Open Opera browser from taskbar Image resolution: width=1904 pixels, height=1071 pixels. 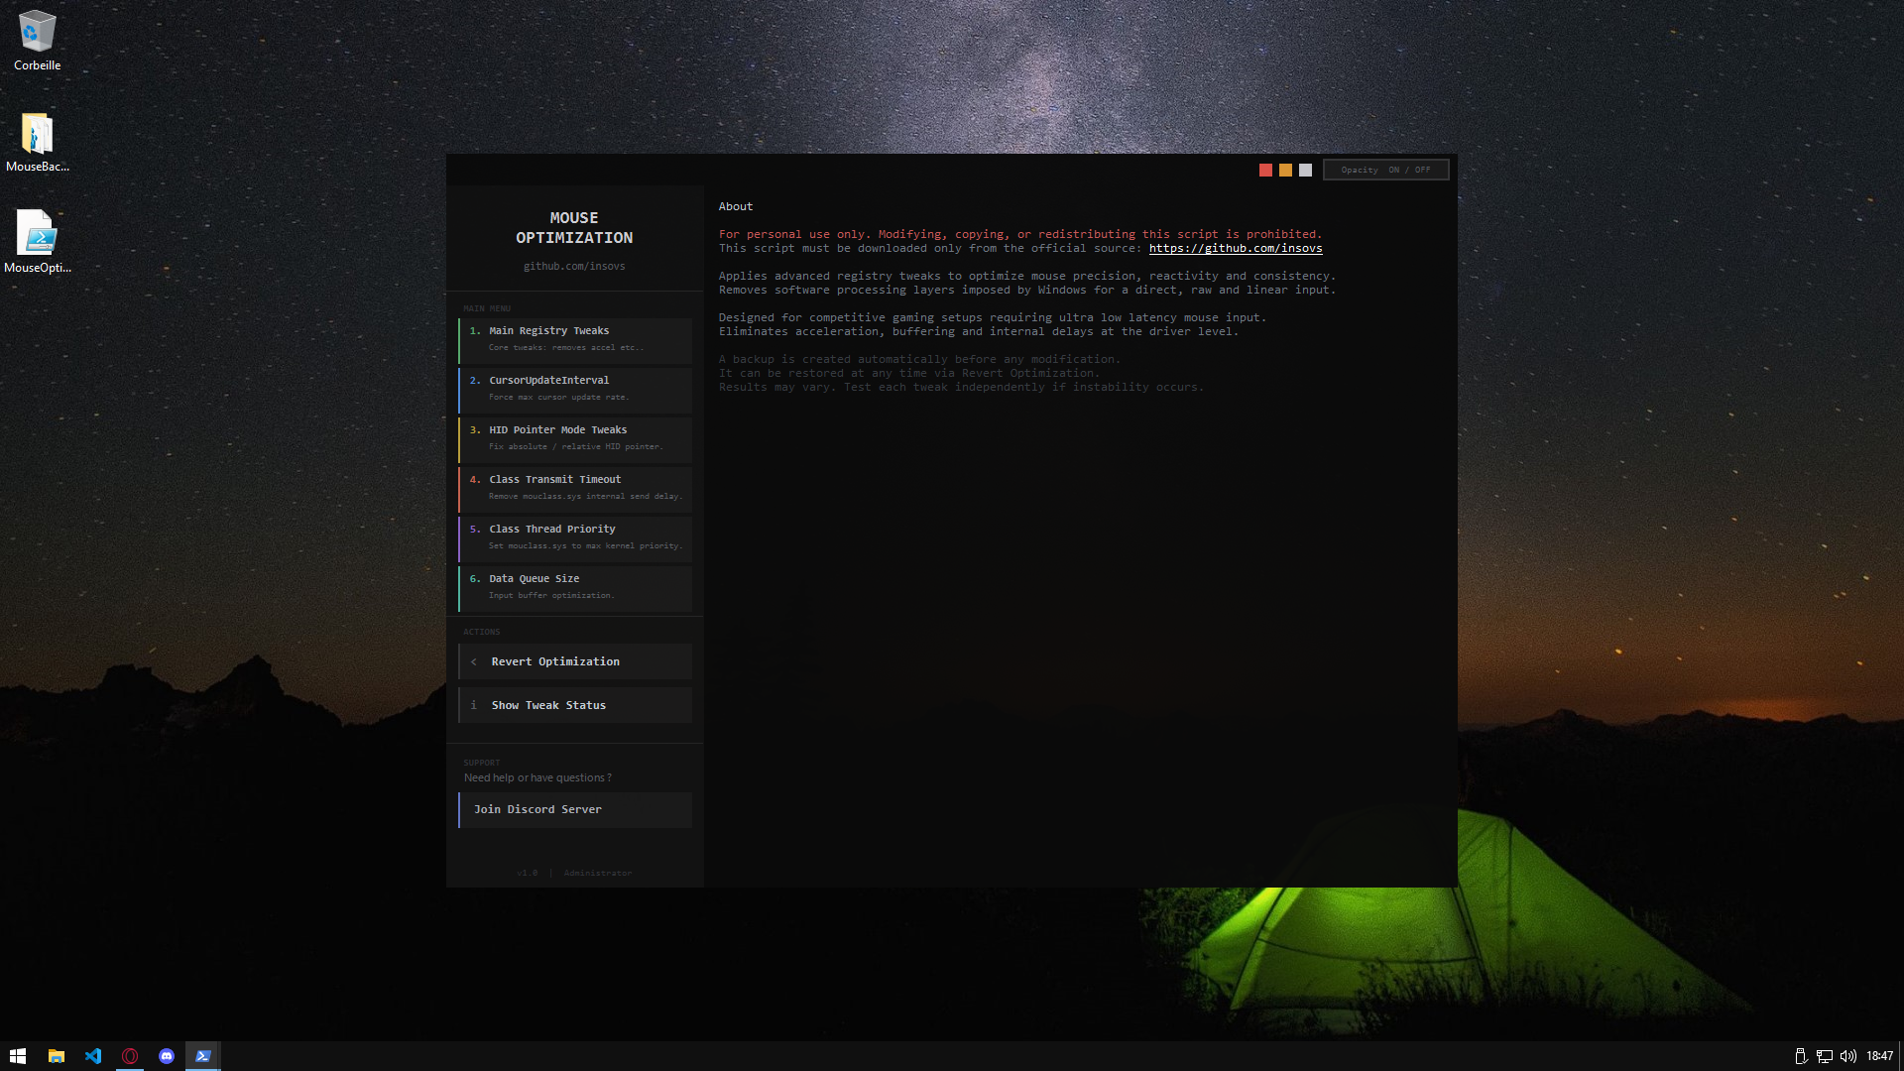click(130, 1056)
